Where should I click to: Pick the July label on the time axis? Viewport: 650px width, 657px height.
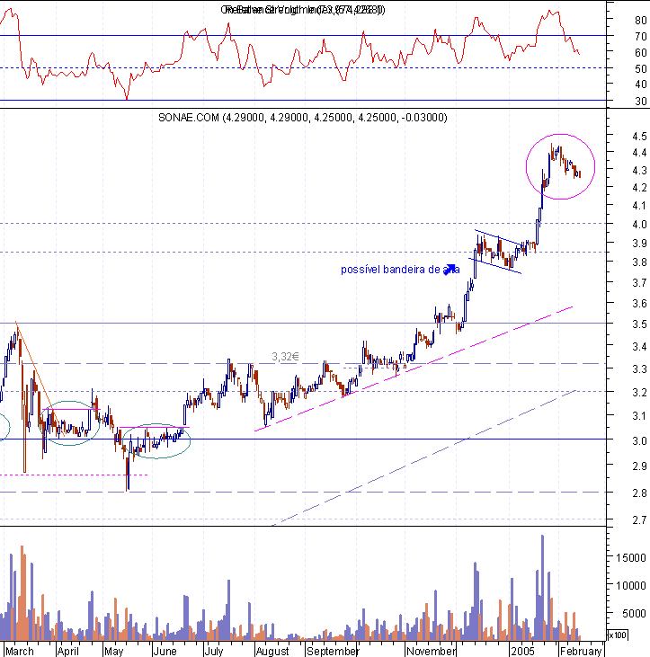tap(214, 651)
